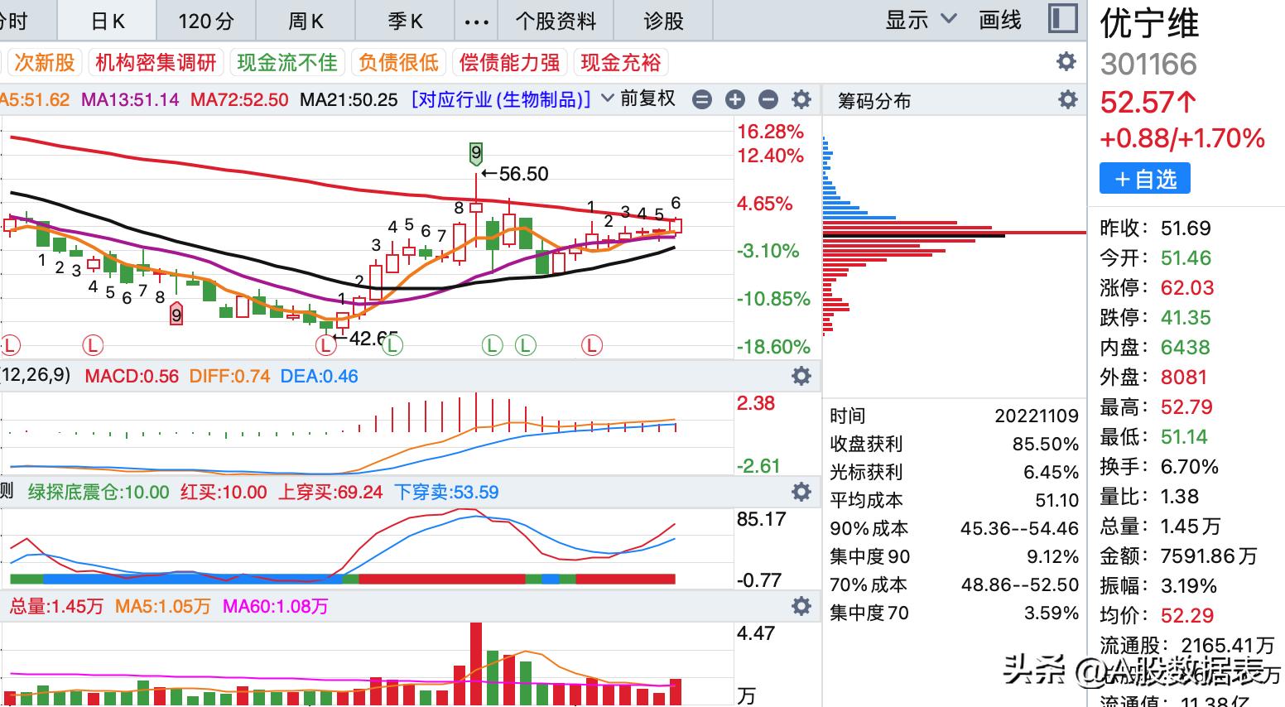Click the current price 52.57

[x=1148, y=103]
